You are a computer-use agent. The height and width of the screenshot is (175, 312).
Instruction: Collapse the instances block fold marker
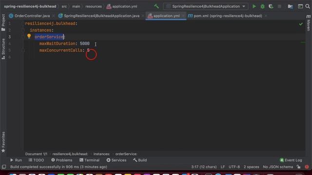23,30
